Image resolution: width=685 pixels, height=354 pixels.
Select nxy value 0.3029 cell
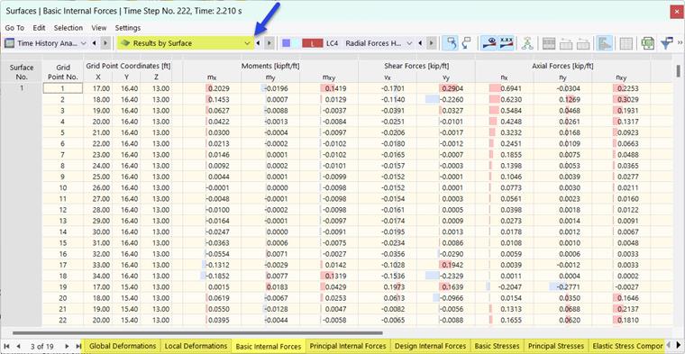(621, 99)
